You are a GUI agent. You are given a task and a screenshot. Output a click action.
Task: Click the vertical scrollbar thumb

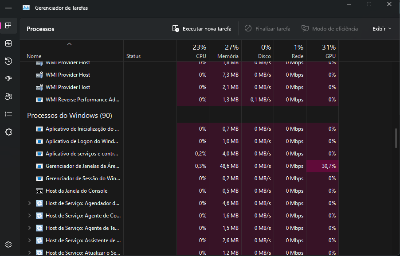pos(396,138)
